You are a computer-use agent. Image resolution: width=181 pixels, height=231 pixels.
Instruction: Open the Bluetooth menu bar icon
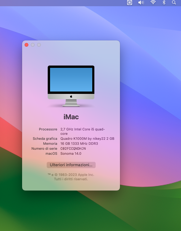pos(164,2)
